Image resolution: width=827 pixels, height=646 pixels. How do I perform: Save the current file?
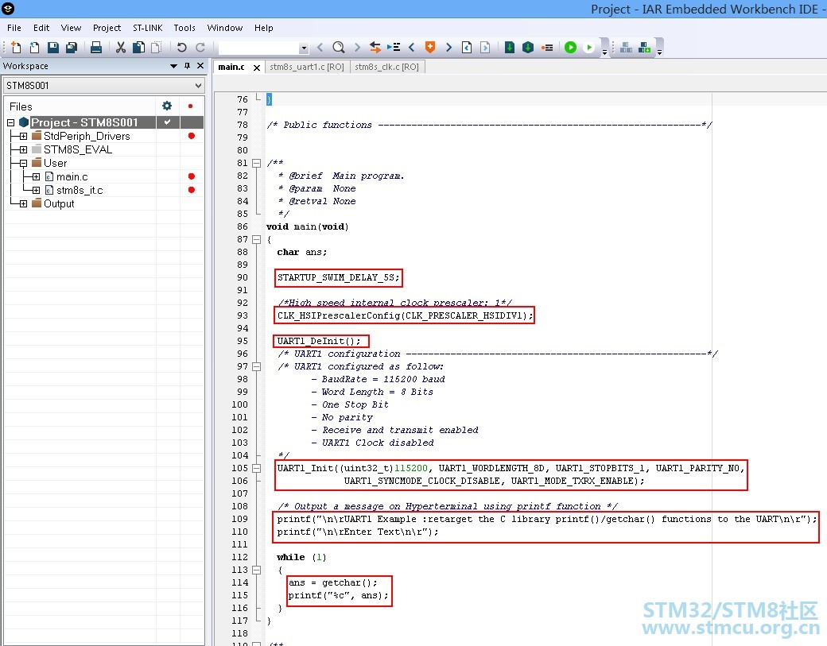(52, 48)
